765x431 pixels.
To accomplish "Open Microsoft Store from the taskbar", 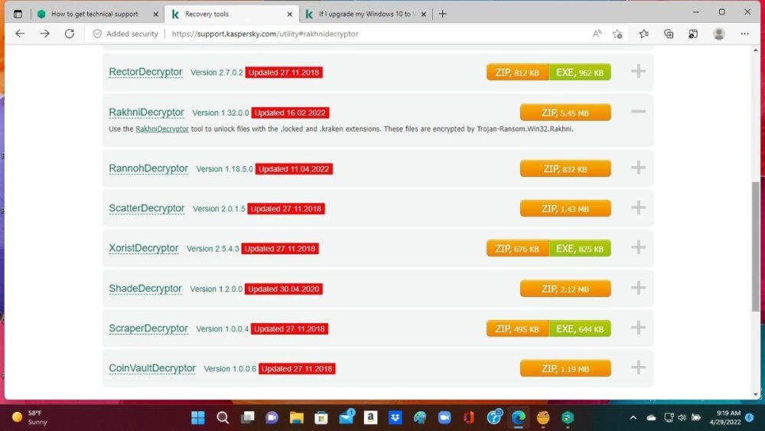I will click(321, 418).
